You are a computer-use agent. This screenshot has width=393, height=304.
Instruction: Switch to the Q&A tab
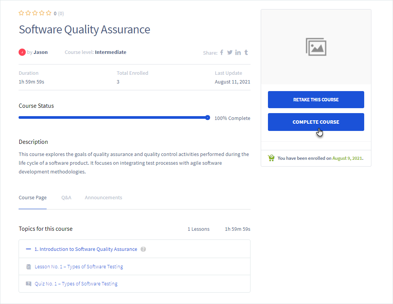tap(66, 198)
